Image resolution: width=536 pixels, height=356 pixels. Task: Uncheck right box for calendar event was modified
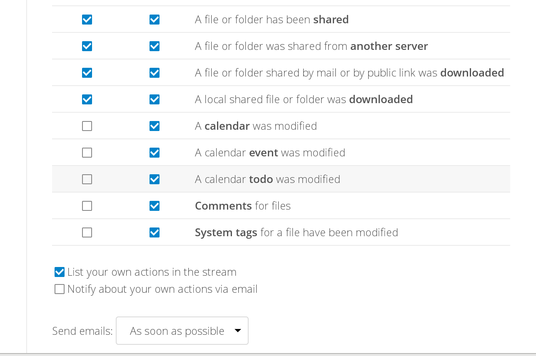click(155, 153)
